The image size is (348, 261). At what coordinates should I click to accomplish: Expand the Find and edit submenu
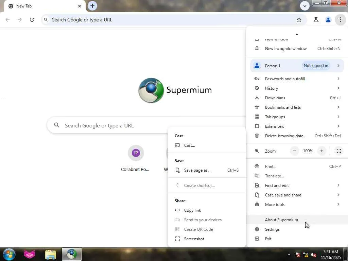coord(297,185)
